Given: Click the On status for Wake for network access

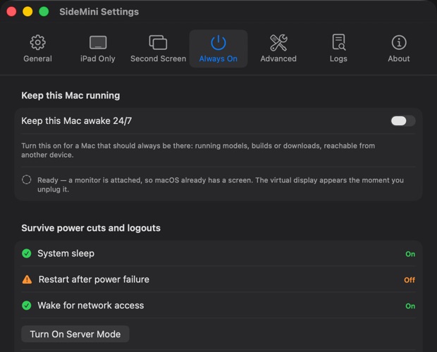Looking at the screenshot, I should pos(410,306).
